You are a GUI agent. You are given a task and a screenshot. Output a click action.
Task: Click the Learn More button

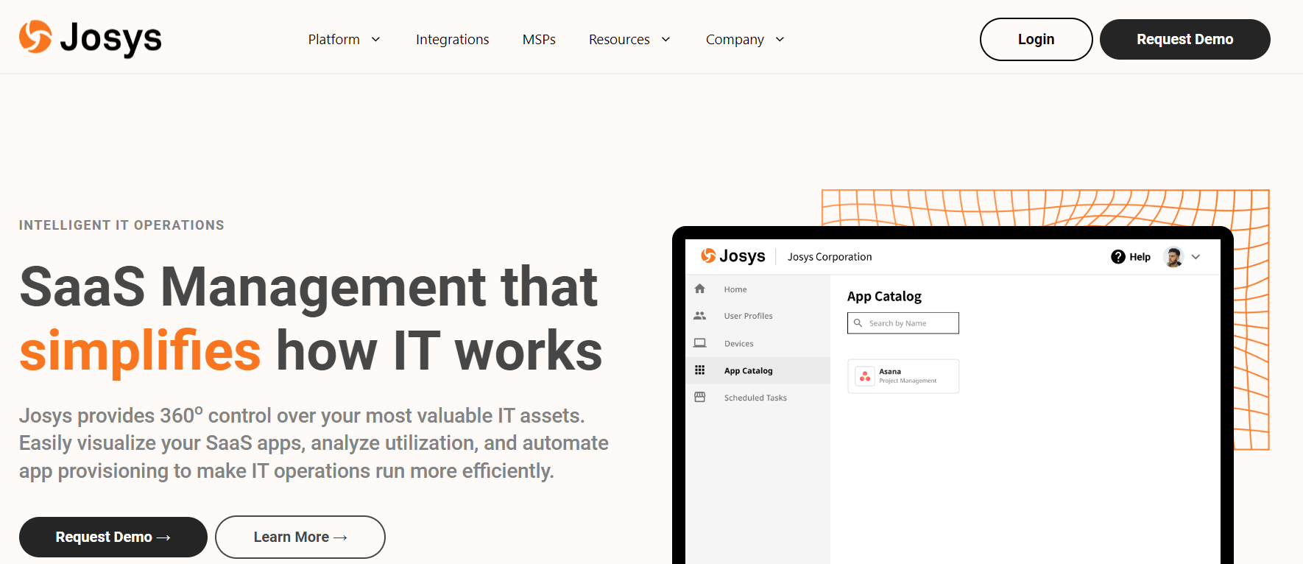point(300,537)
